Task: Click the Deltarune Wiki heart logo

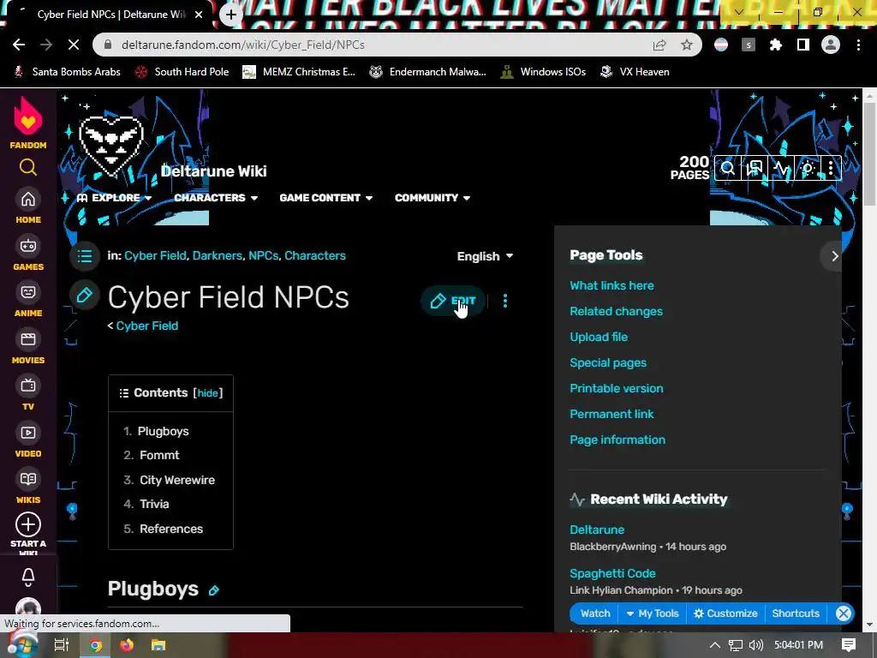Action: pos(110,146)
